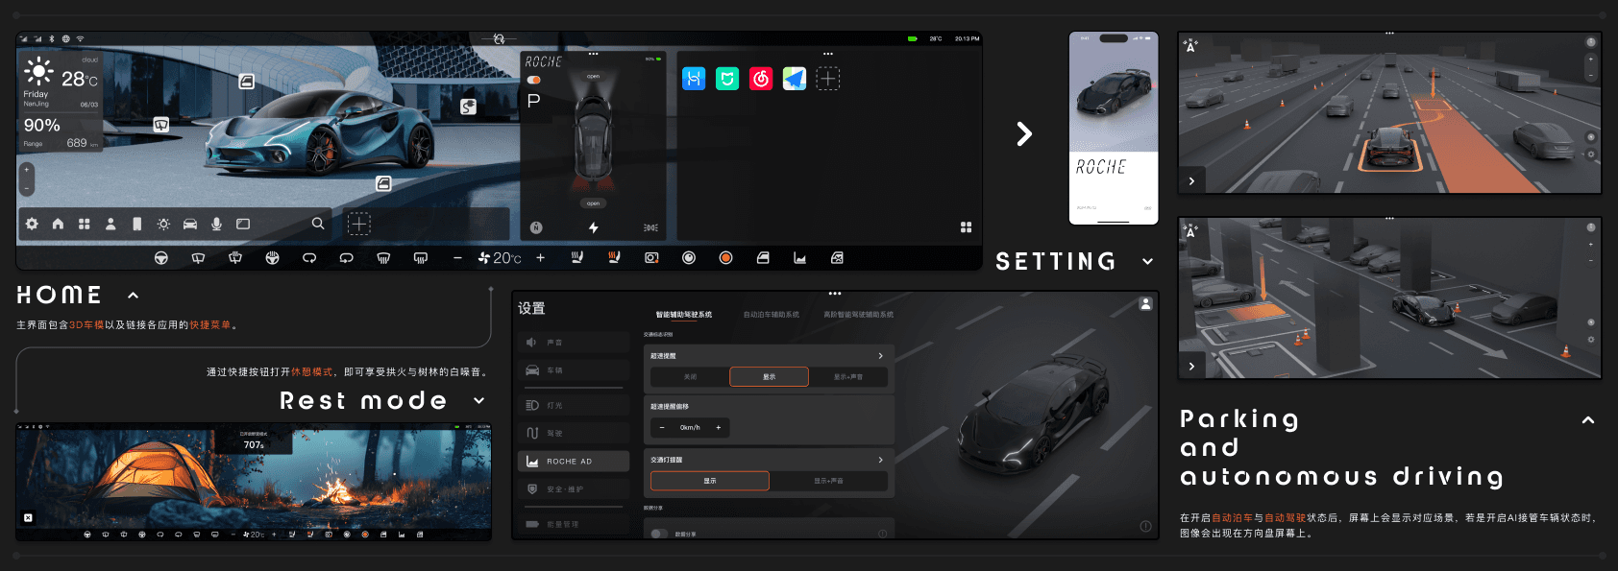Toggle the white heated seat icon
The image size is (1618, 571).
tap(577, 257)
